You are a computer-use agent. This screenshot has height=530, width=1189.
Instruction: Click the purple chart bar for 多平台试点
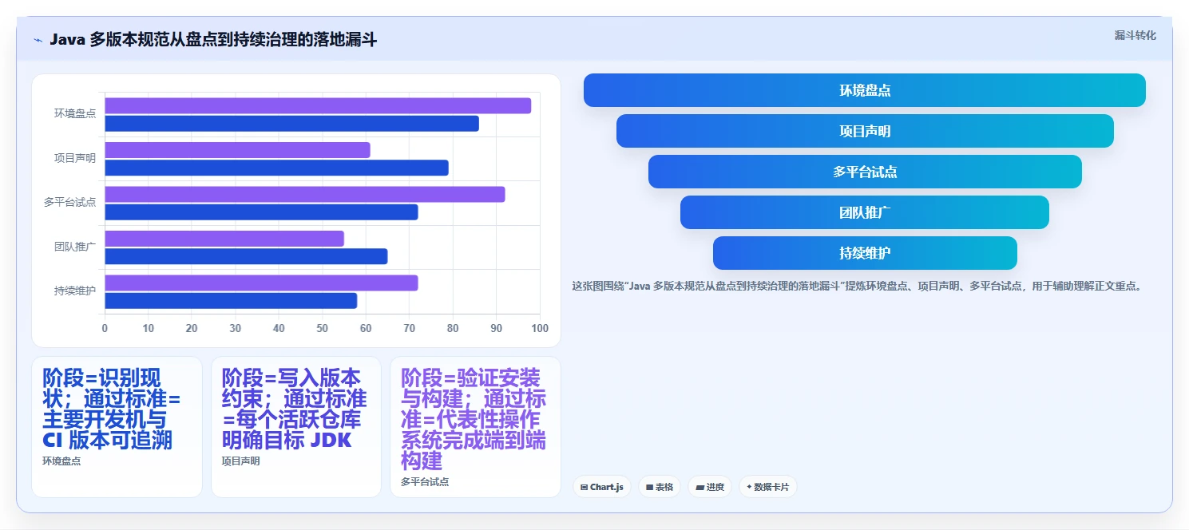click(304, 194)
